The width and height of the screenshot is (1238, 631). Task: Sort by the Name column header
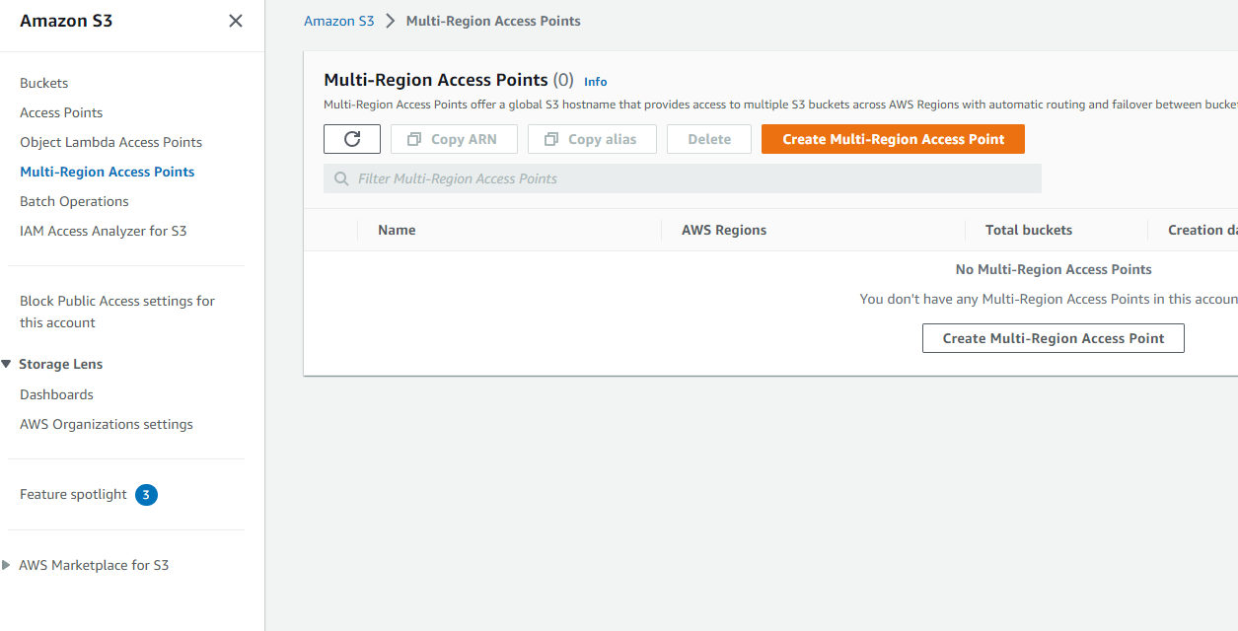397,230
